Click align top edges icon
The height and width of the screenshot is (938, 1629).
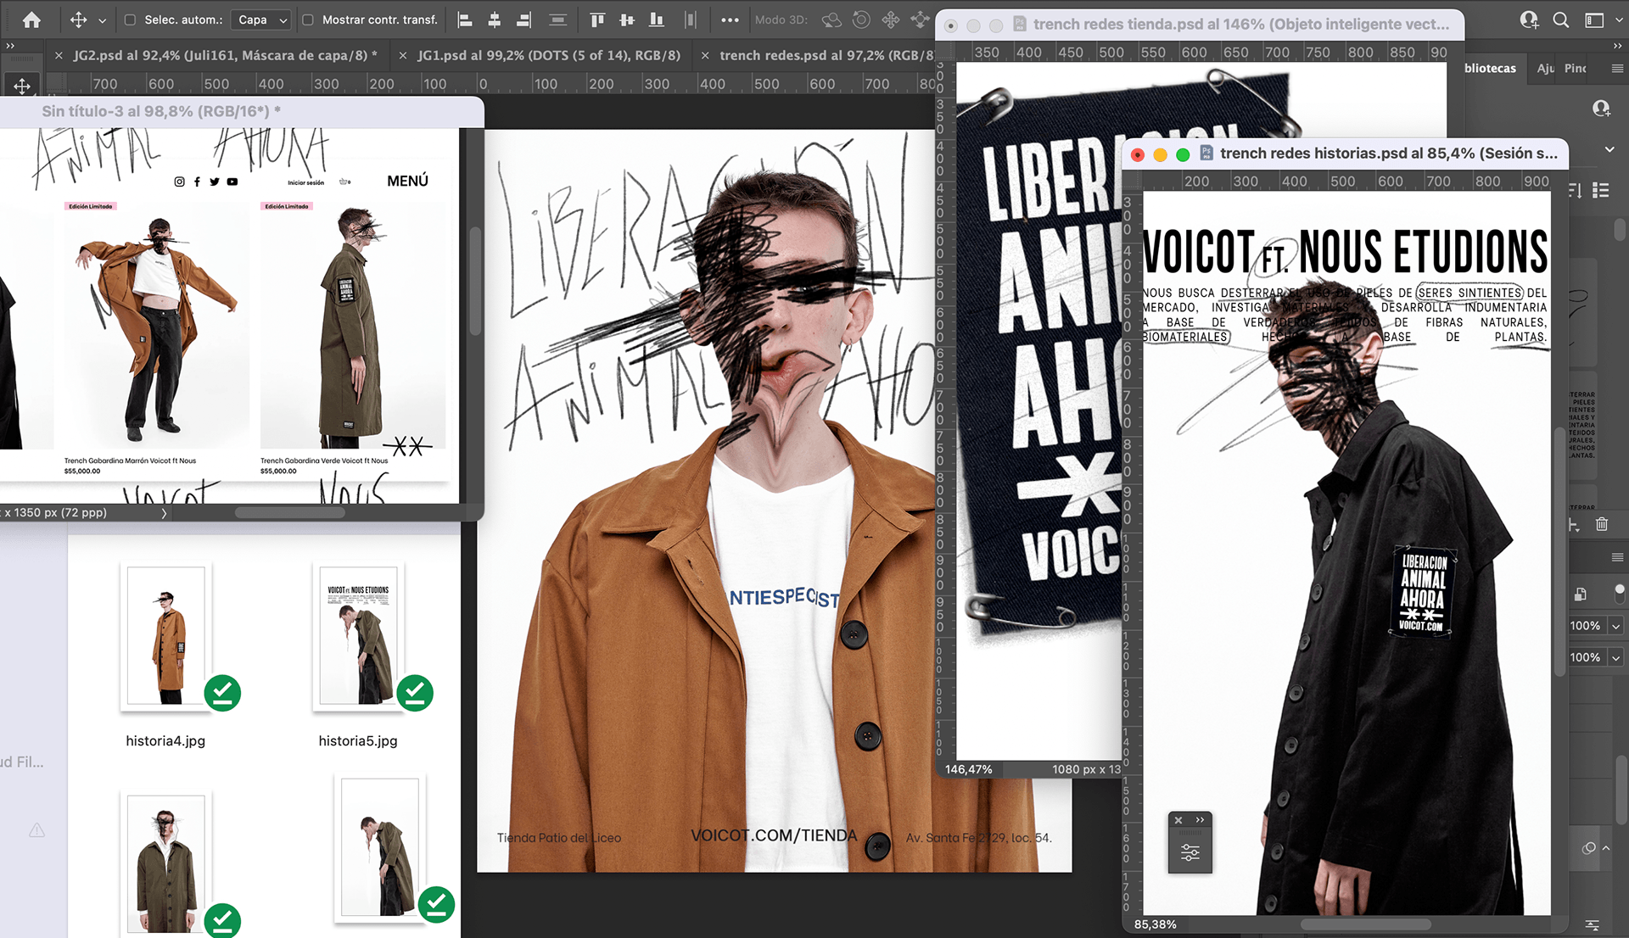[x=597, y=20]
